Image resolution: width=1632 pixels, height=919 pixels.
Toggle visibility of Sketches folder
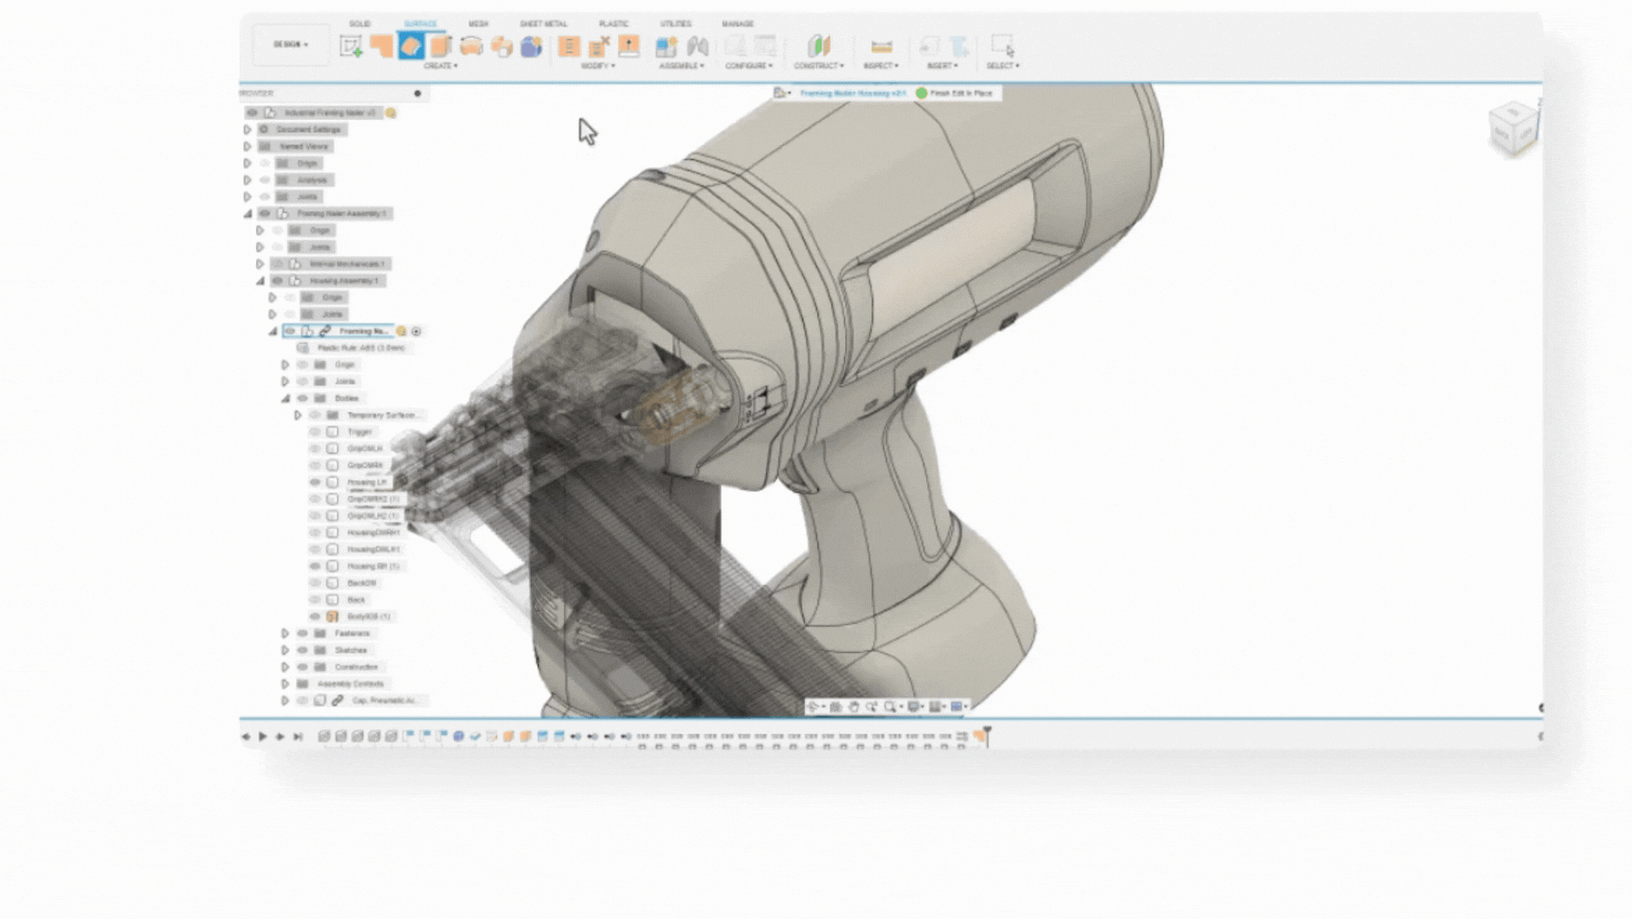click(303, 650)
